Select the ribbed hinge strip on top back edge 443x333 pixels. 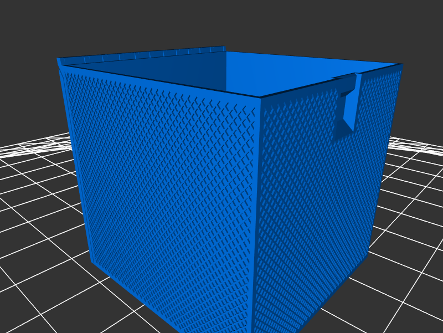(141, 56)
